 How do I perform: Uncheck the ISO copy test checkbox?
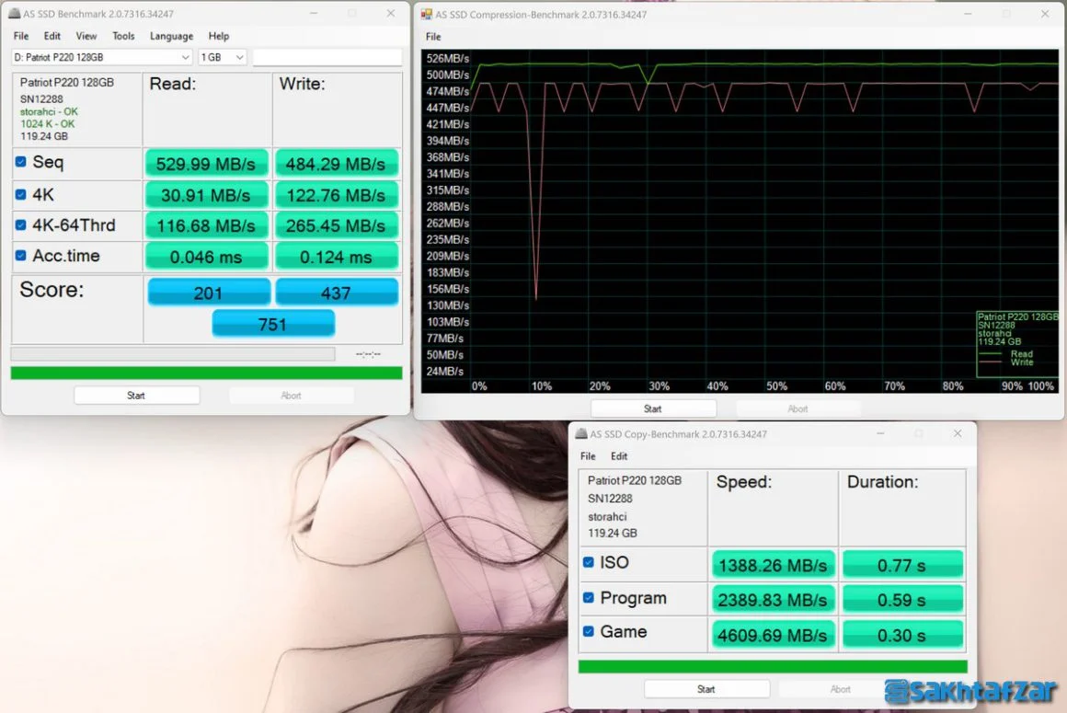click(589, 563)
